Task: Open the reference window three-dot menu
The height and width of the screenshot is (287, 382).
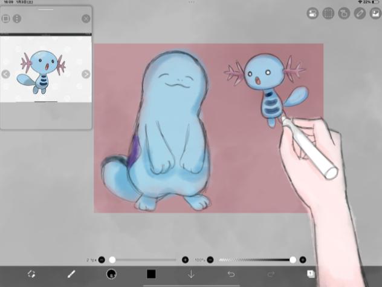Action: tap(17, 19)
